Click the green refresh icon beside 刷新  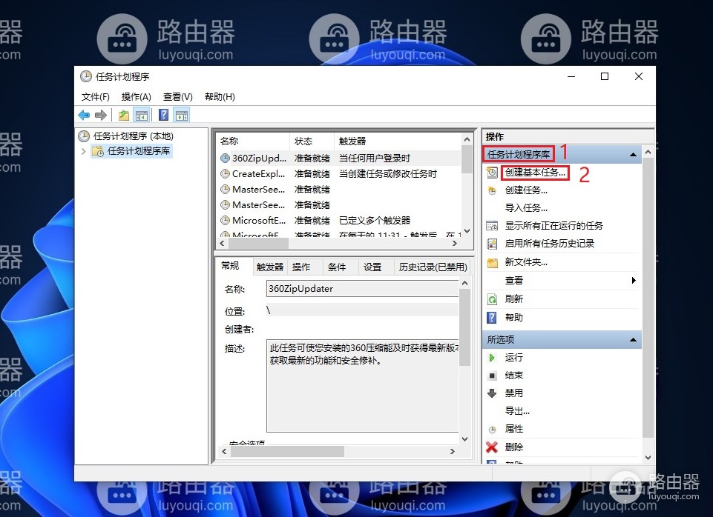click(x=492, y=299)
